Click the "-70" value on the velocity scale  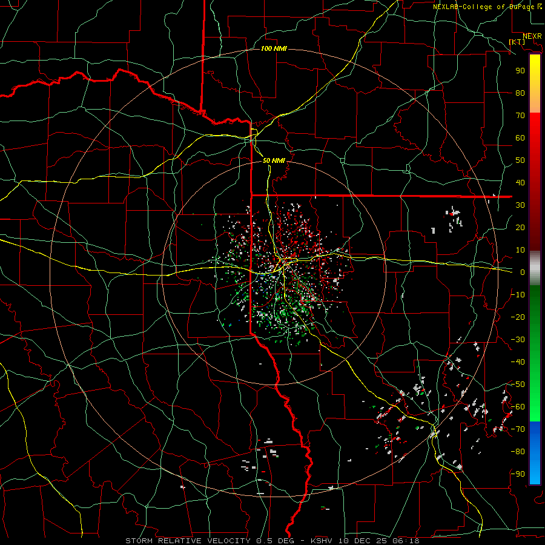click(x=518, y=429)
